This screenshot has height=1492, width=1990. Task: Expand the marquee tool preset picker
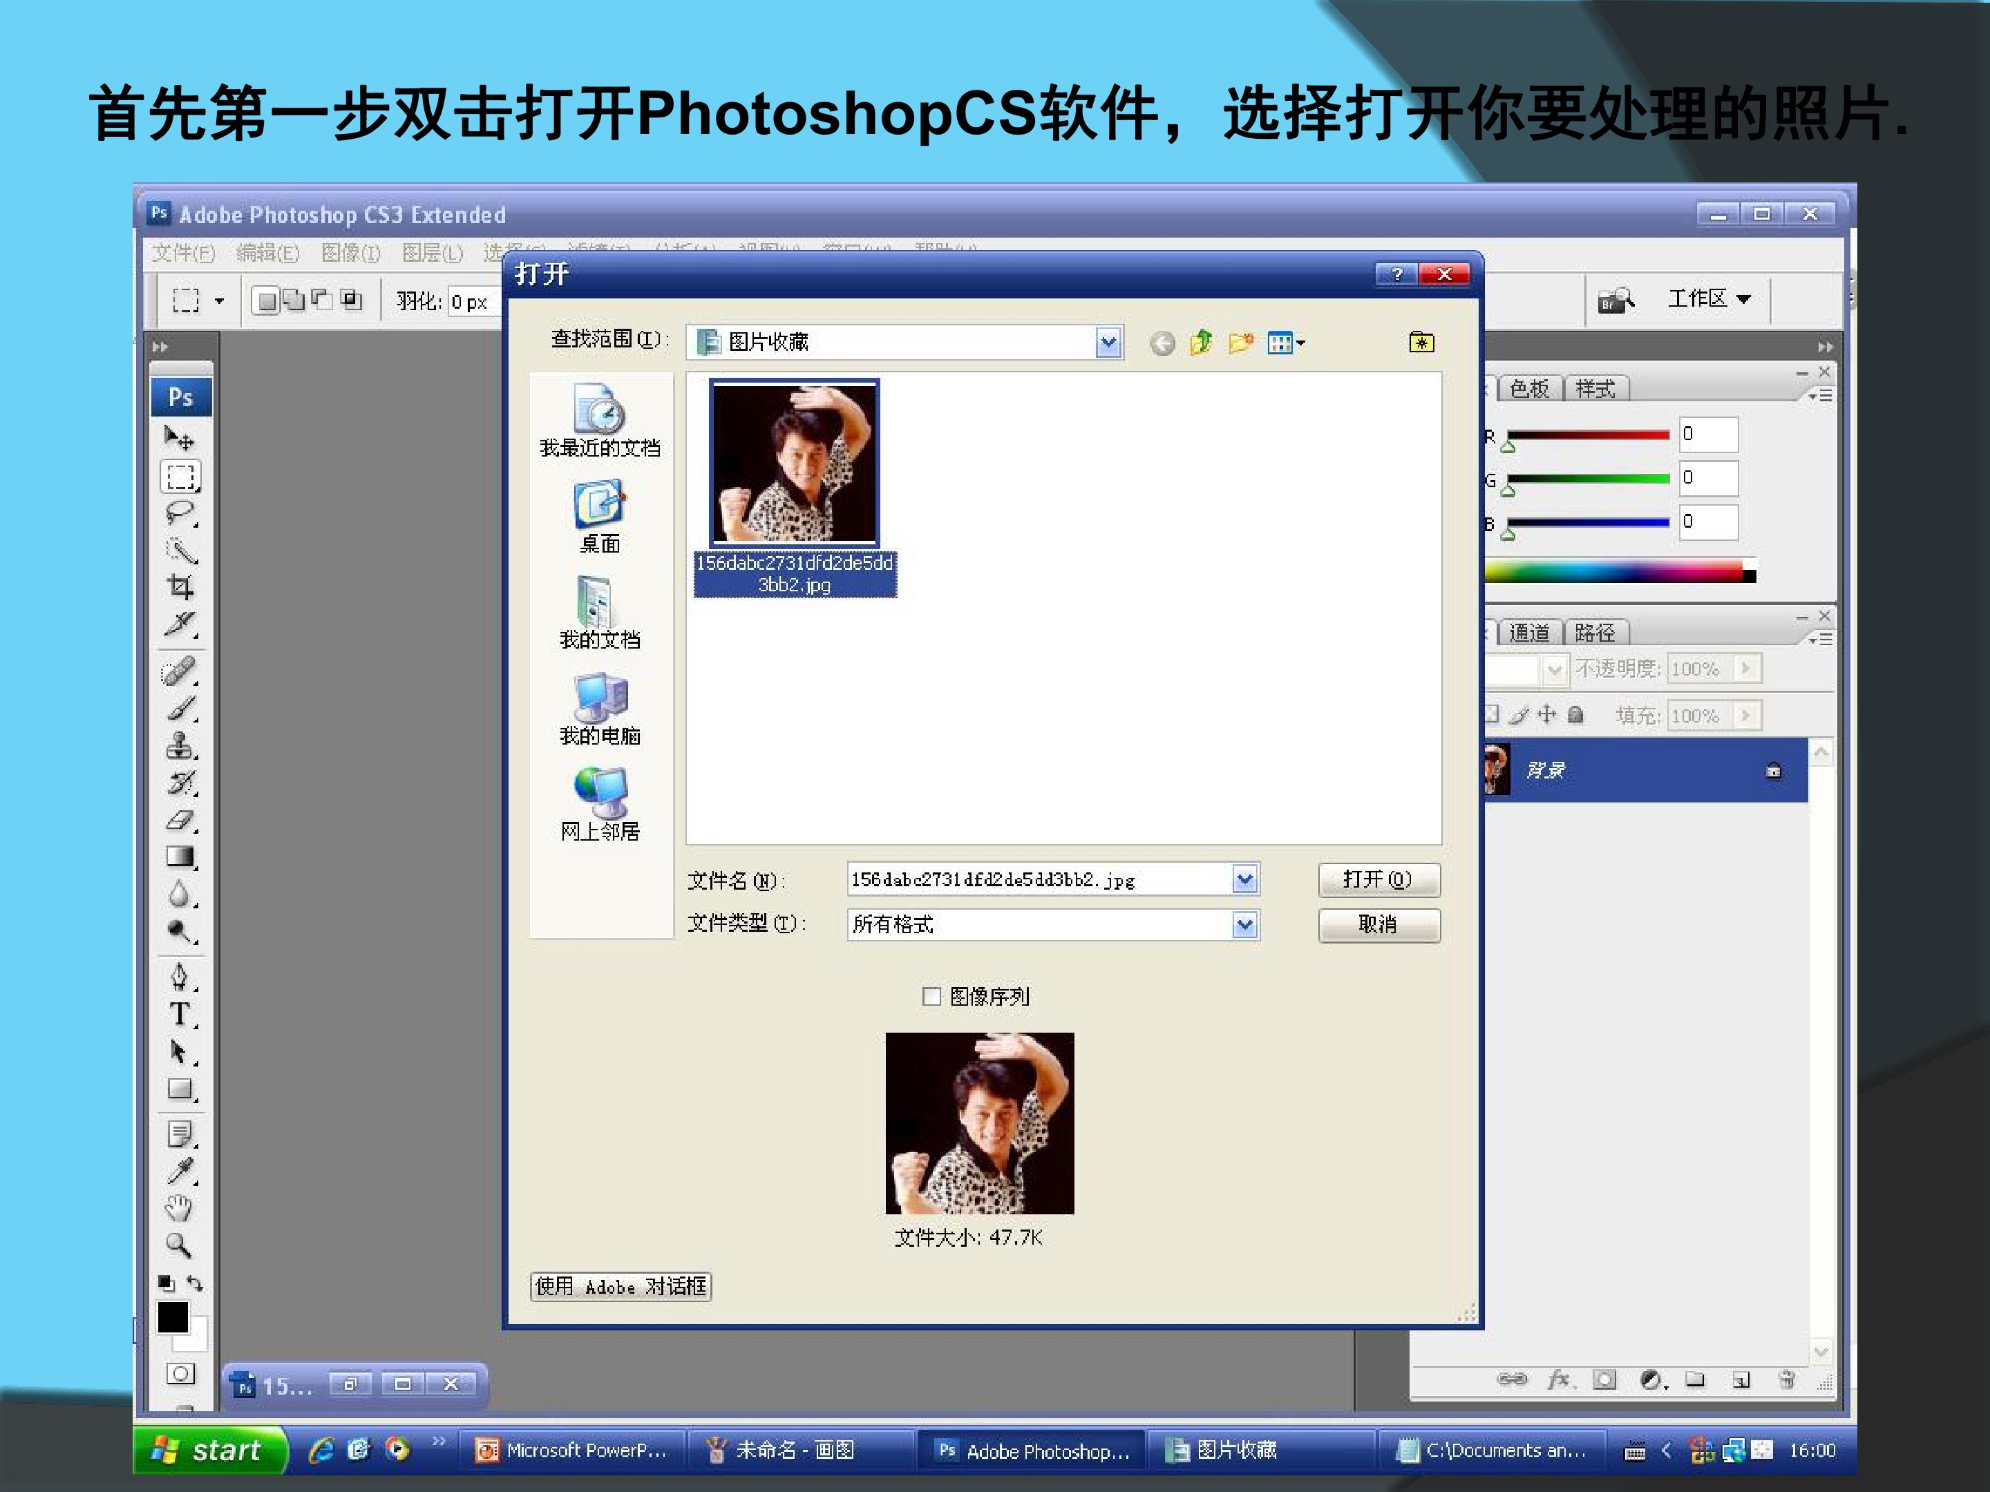click(218, 300)
